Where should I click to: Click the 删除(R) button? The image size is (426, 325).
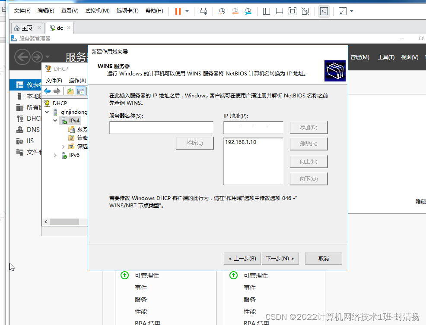[x=308, y=144]
